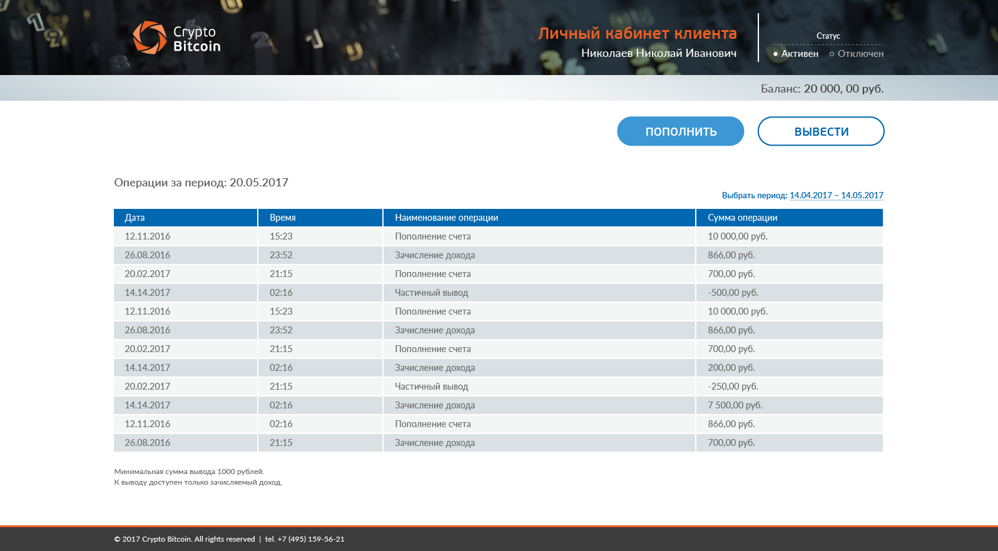Click the ВЫВЕСТИ button
Viewport: 998px width, 551px height.
point(821,131)
